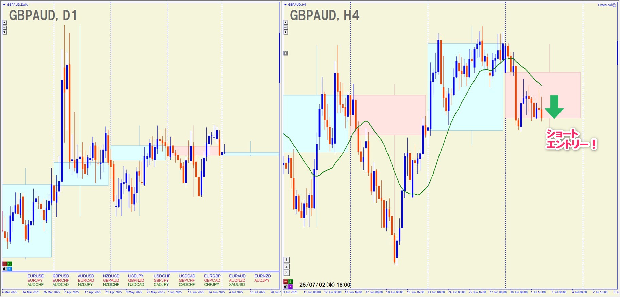Screen dimensions: 620x297
Task: Click the bomb icon in D1 chart
Action: [x=4, y=269]
